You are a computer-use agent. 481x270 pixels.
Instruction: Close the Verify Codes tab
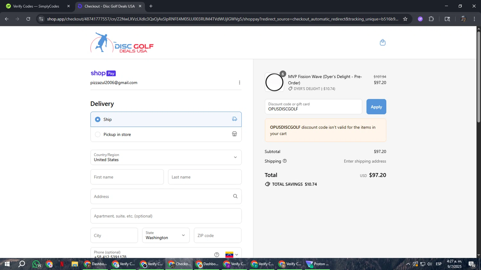click(68, 6)
